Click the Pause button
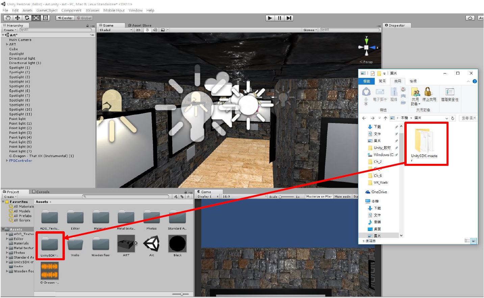 pyautogui.click(x=279, y=18)
